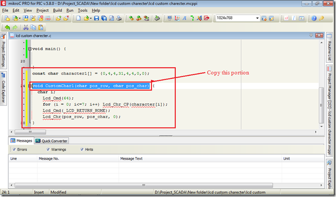This screenshot has height=197, width=336.
Task: Click the Copy icon
Action: coord(33,28)
